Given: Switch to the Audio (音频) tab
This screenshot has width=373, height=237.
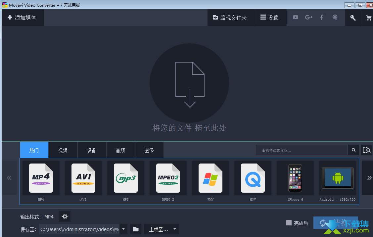Looking at the screenshot, I should click(120, 150).
